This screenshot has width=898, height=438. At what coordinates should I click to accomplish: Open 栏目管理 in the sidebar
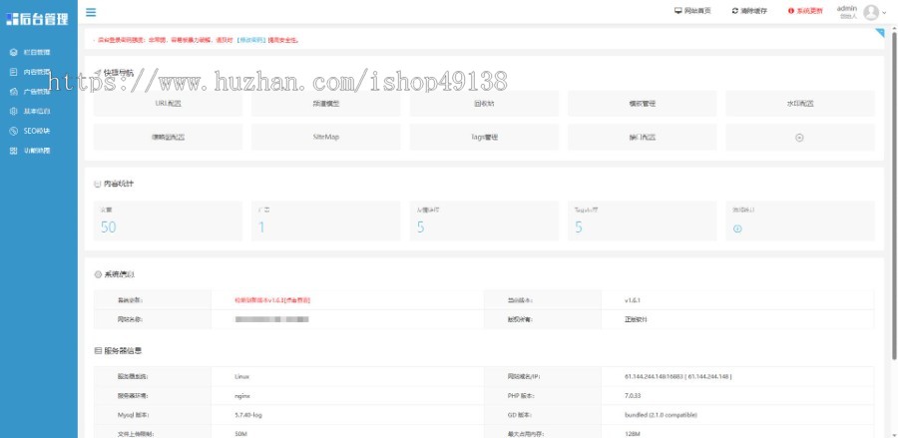click(30, 52)
